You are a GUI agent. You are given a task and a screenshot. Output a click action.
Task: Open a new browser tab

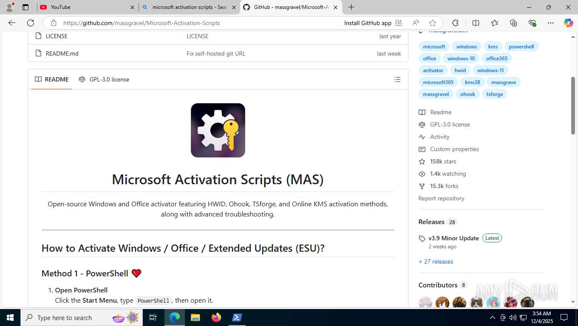pos(351,7)
